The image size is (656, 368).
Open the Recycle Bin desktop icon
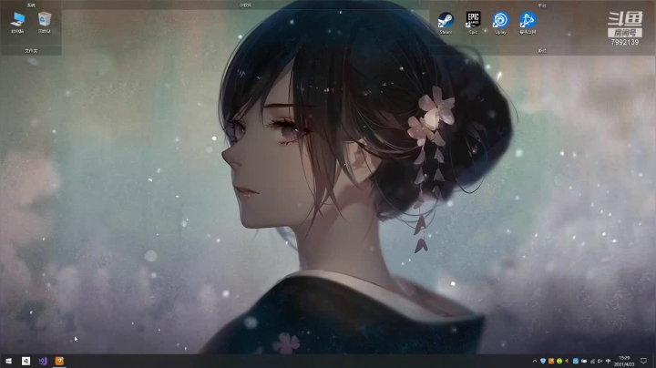pyautogui.click(x=45, y=23)
